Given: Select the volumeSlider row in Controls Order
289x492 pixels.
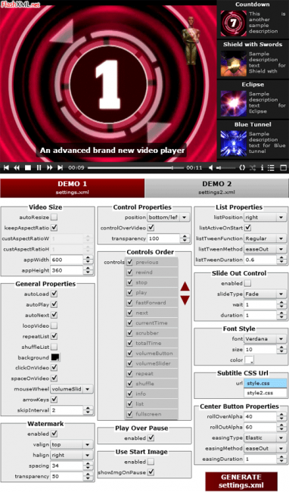Looking at the screenshot, I should 151,363.
